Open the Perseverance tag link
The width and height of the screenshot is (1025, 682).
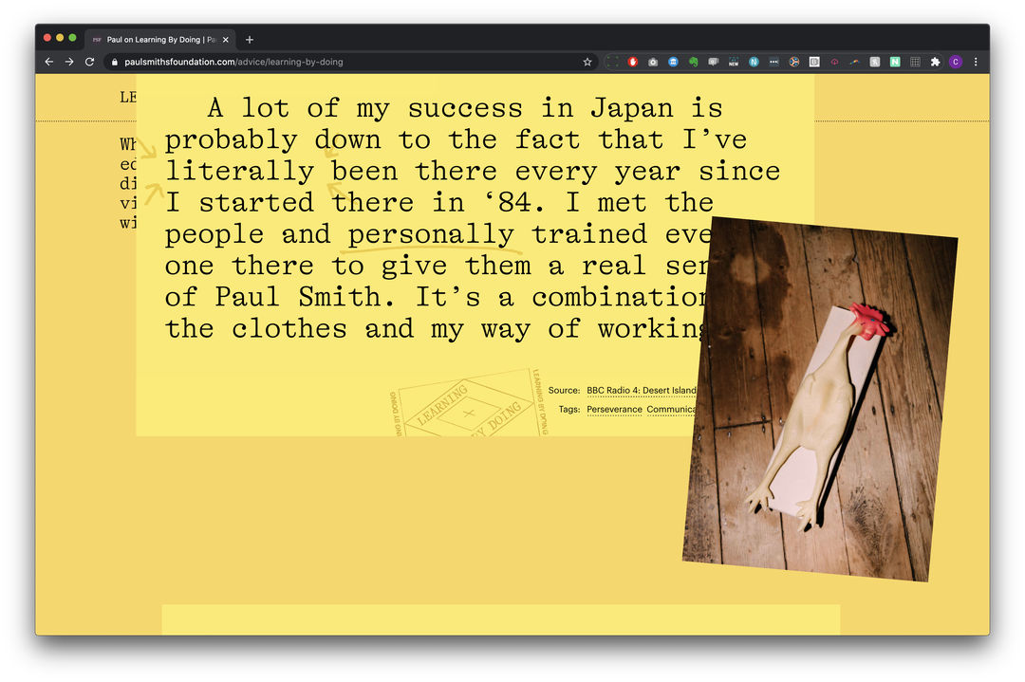coord(614,409)
